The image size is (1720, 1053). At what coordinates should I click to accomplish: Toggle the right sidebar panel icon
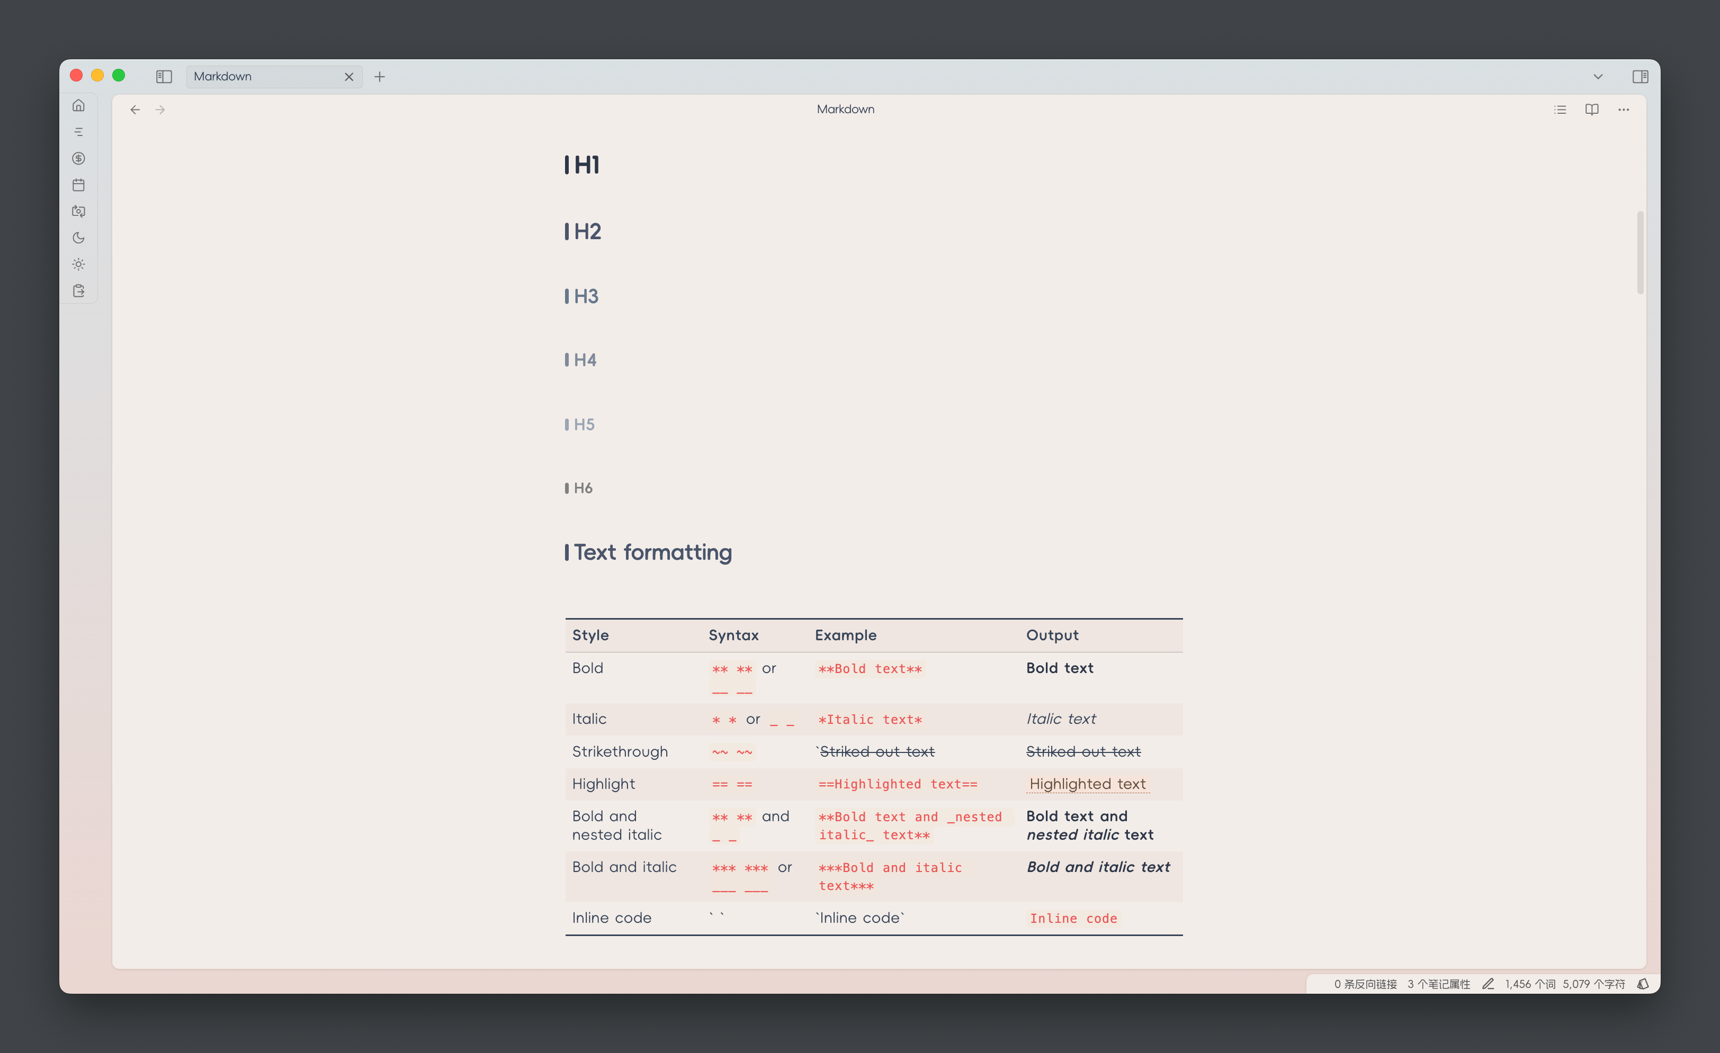click(x=1641, y=77)
